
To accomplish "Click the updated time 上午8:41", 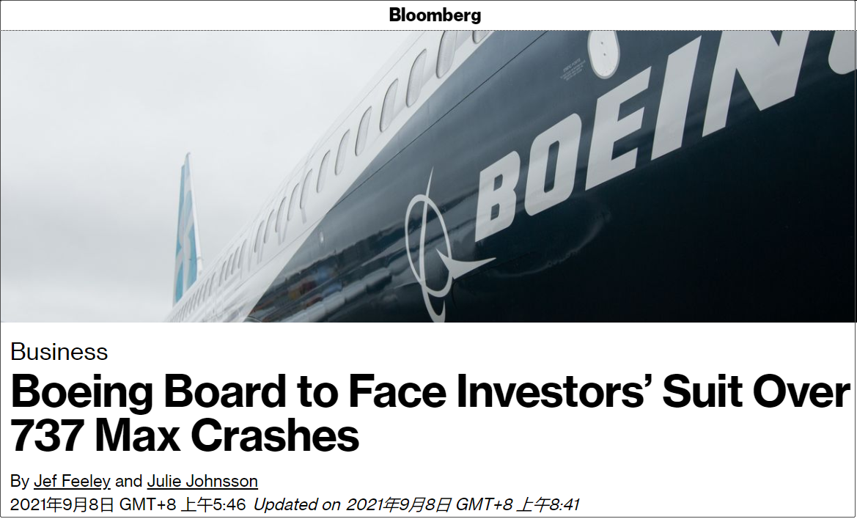I will click(x=549, y=504).
